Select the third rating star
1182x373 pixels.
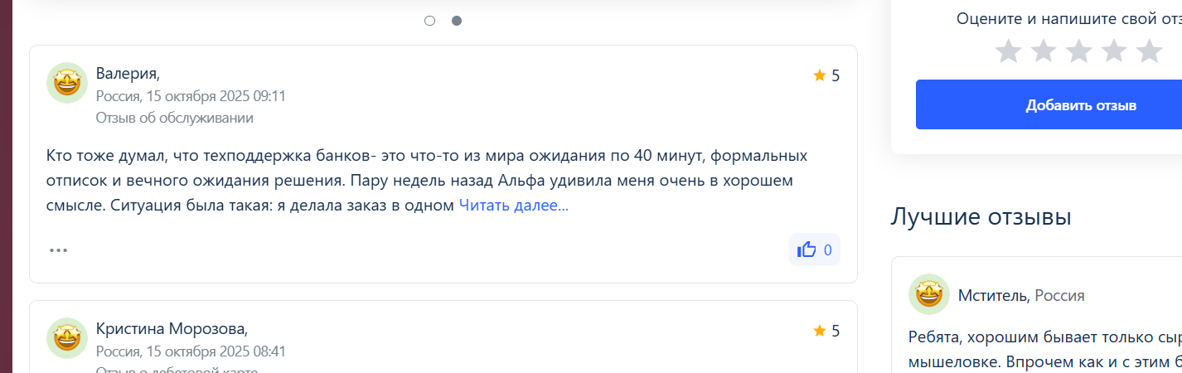[x=1078, y=51]
